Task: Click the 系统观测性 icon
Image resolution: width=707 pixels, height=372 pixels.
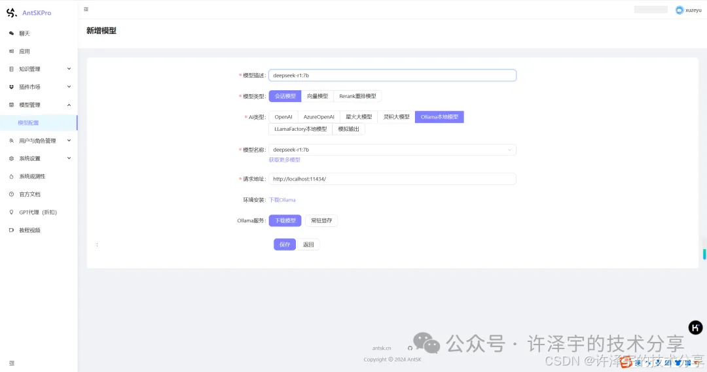Action: pyautogui.click(x=11, y=177)
